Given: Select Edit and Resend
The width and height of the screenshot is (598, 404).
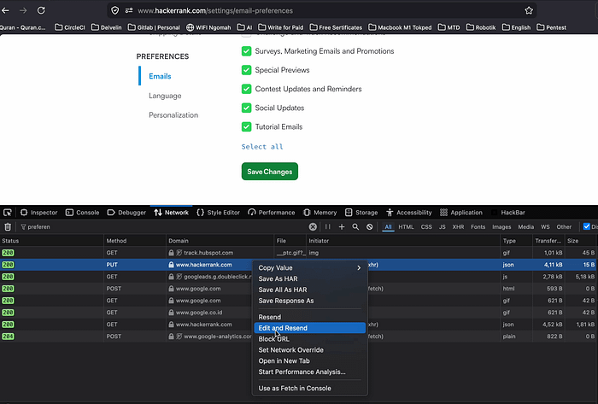Looking at the screenshot, I should tap(309, 328).
